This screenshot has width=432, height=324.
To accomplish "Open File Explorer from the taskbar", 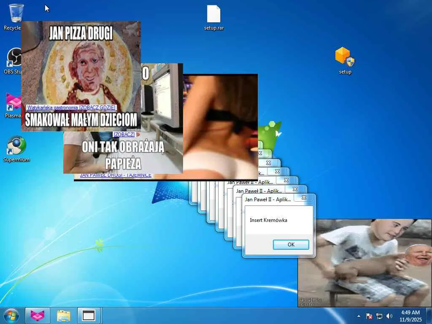I will [x=64, y=316].
